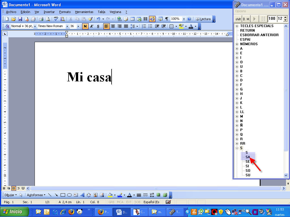Click the horizontal scrollbar right arrow

click(283, 188)
